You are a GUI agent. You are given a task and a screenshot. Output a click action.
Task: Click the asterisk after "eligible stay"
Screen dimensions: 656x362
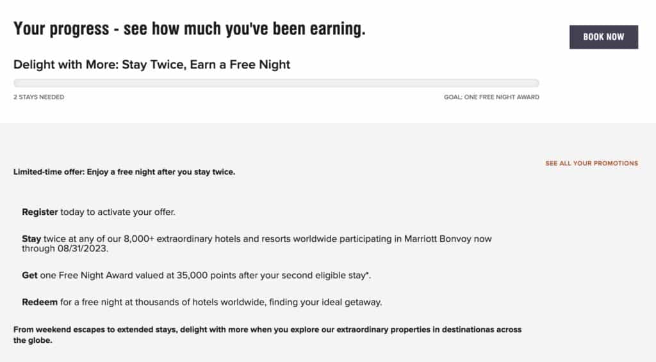[x=370, y=274]
